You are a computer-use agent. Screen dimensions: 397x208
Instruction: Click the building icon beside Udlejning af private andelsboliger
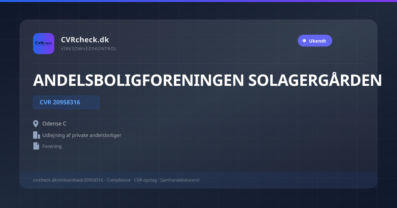point(36,135)
